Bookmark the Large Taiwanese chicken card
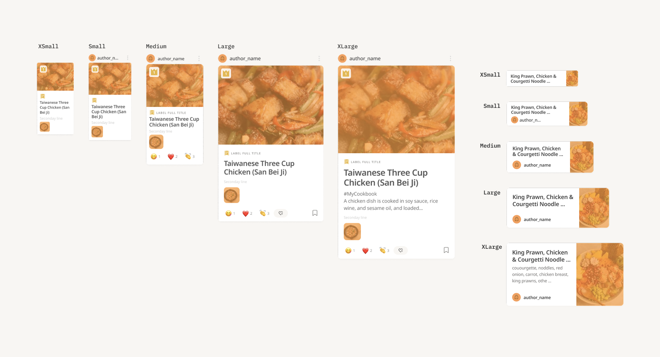This screenshot has width=660, height=357. click(x=315, y=213)
